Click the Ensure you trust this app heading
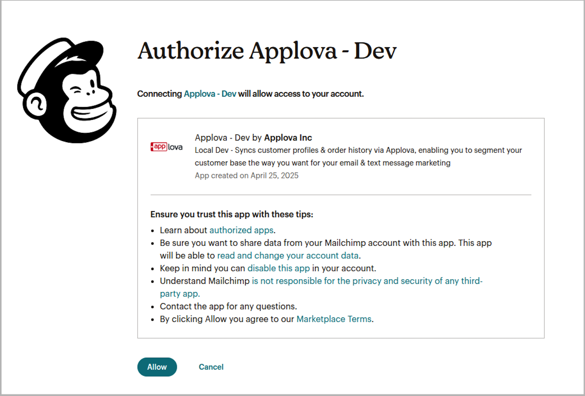This screenshot has width=585, height=396. tap(232, 214)
